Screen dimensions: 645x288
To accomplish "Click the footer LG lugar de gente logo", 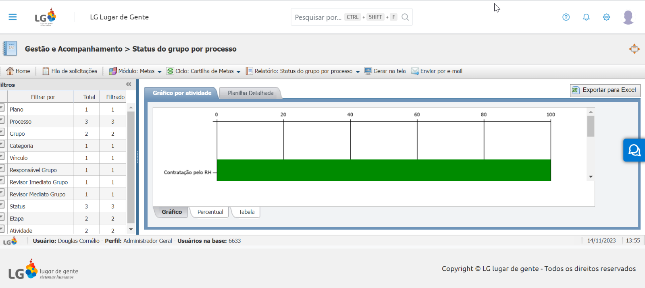I will click(43, 269).
